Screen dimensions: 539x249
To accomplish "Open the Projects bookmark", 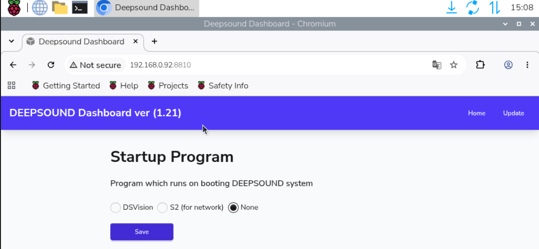I will point(168,86).
